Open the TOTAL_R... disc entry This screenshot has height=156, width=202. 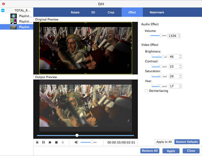pyautogui.click(x=23, y=10)
